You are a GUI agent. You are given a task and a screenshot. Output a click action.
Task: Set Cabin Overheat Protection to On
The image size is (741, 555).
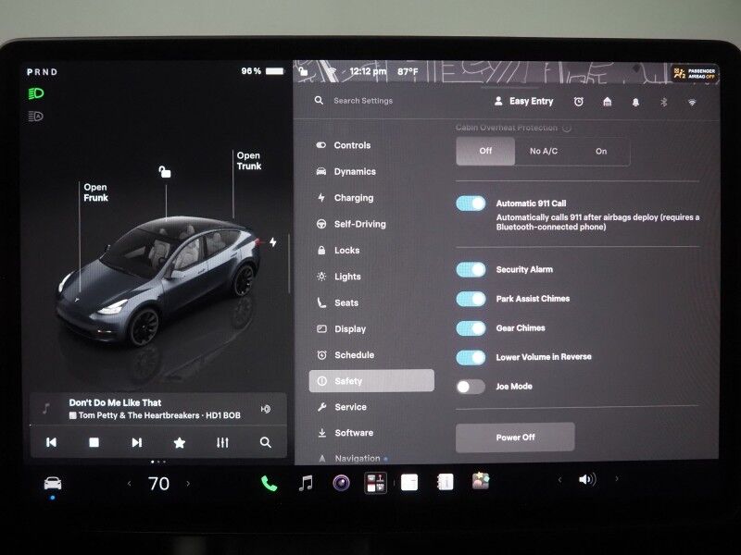click(601, 151)
